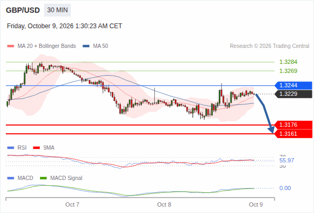Image resolution: width=314 pixels, height=213 pixels.
Task: Click the RSI blue legend swatch
Action: point(11,148)
